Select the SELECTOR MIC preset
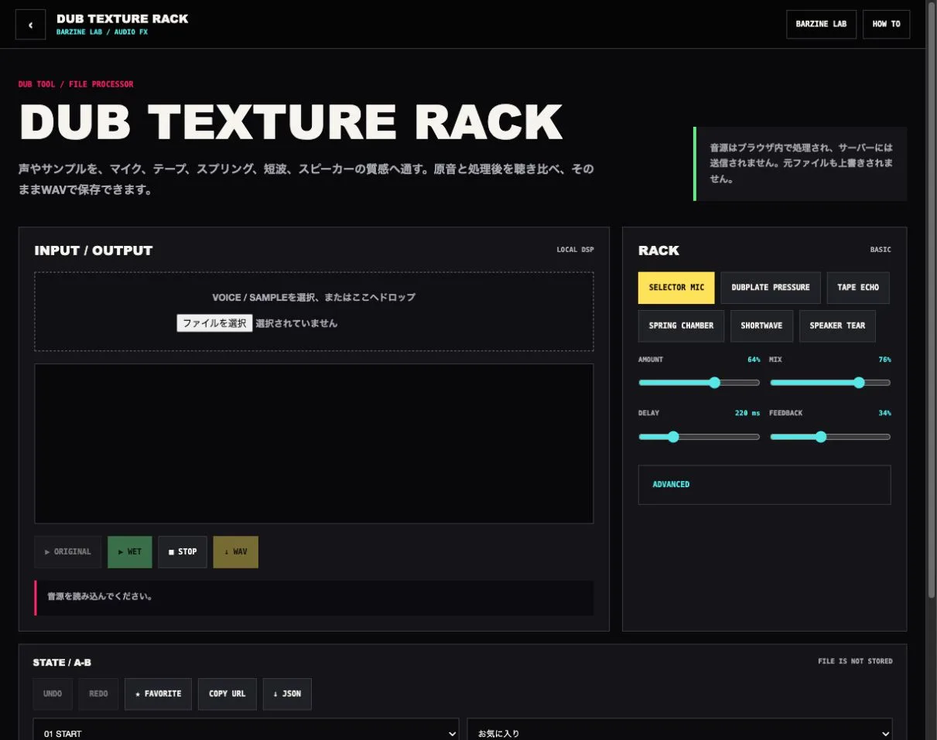The height and width of the screenshot is (740, 937). [x=676, y=288]
